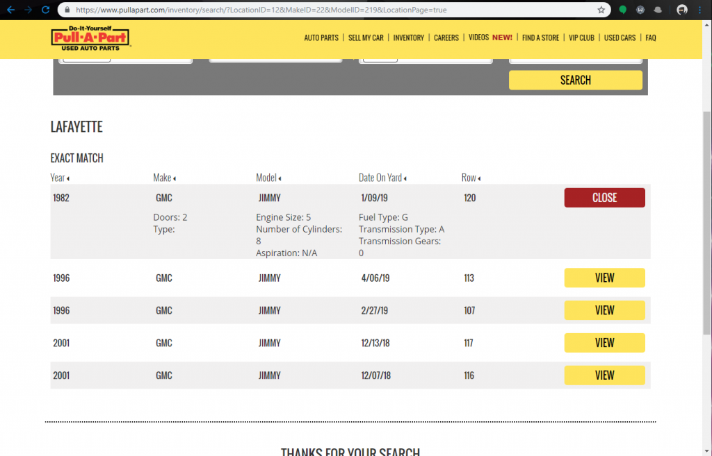The height and width of the screenshot is (456, 712).
Task: Sort the table by Date On Yard
Action: (382, 178)
